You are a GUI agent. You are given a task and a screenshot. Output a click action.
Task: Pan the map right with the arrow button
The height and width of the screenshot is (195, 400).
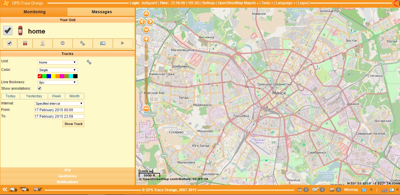(150, 22)
